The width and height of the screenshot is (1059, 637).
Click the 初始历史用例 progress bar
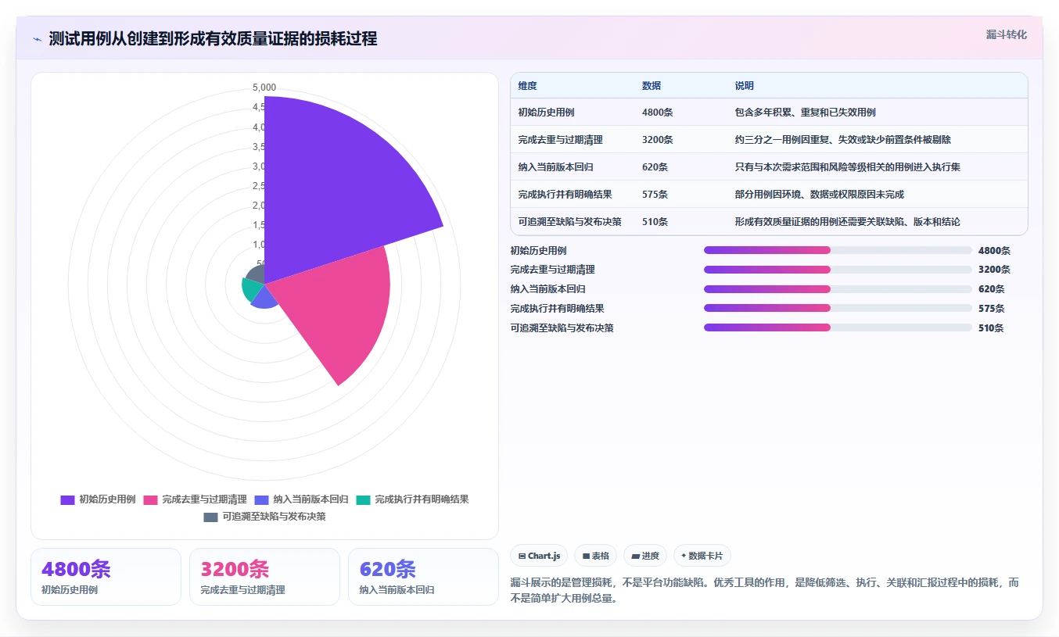[838, 250]
